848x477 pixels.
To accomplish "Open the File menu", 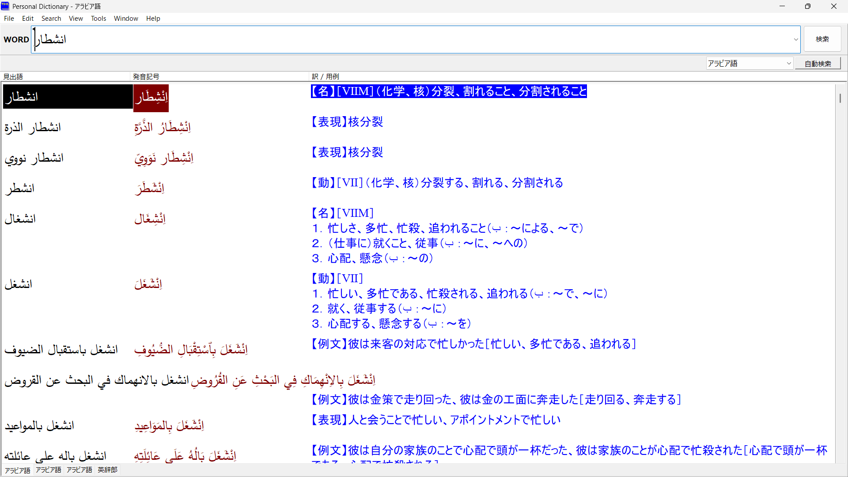I will 9,19.
